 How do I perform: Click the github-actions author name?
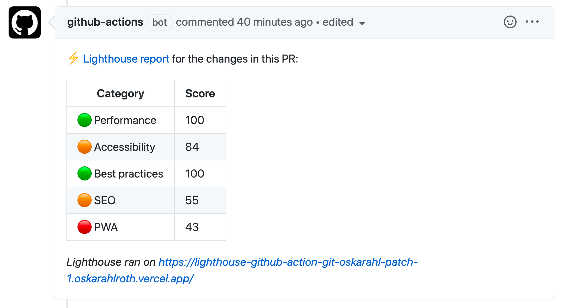point(105,22)
